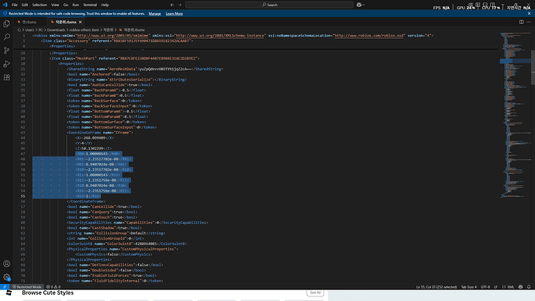Click the Learn More link

tap(174, 14)
